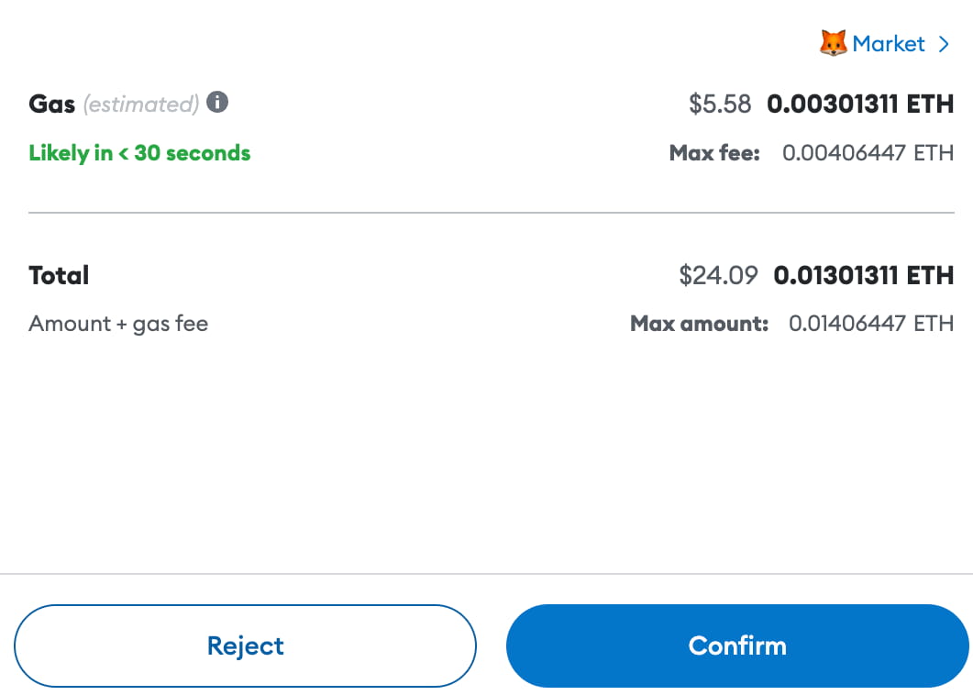
Task: Expand gas options via Market chevron
Action: click(x=945, y=43)
